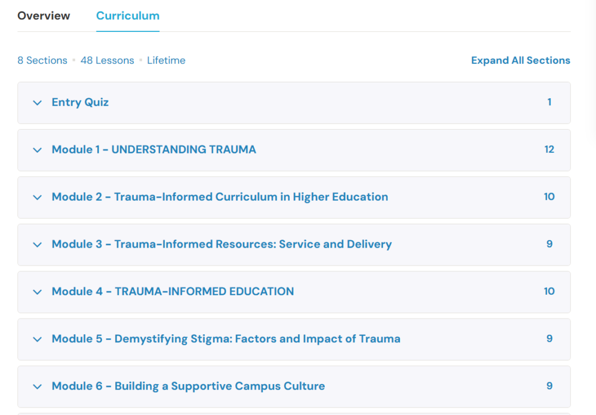Click the lesson count 12 on Module 1
The height and width of the screenshot is (415, 596).
coord(549,149)
